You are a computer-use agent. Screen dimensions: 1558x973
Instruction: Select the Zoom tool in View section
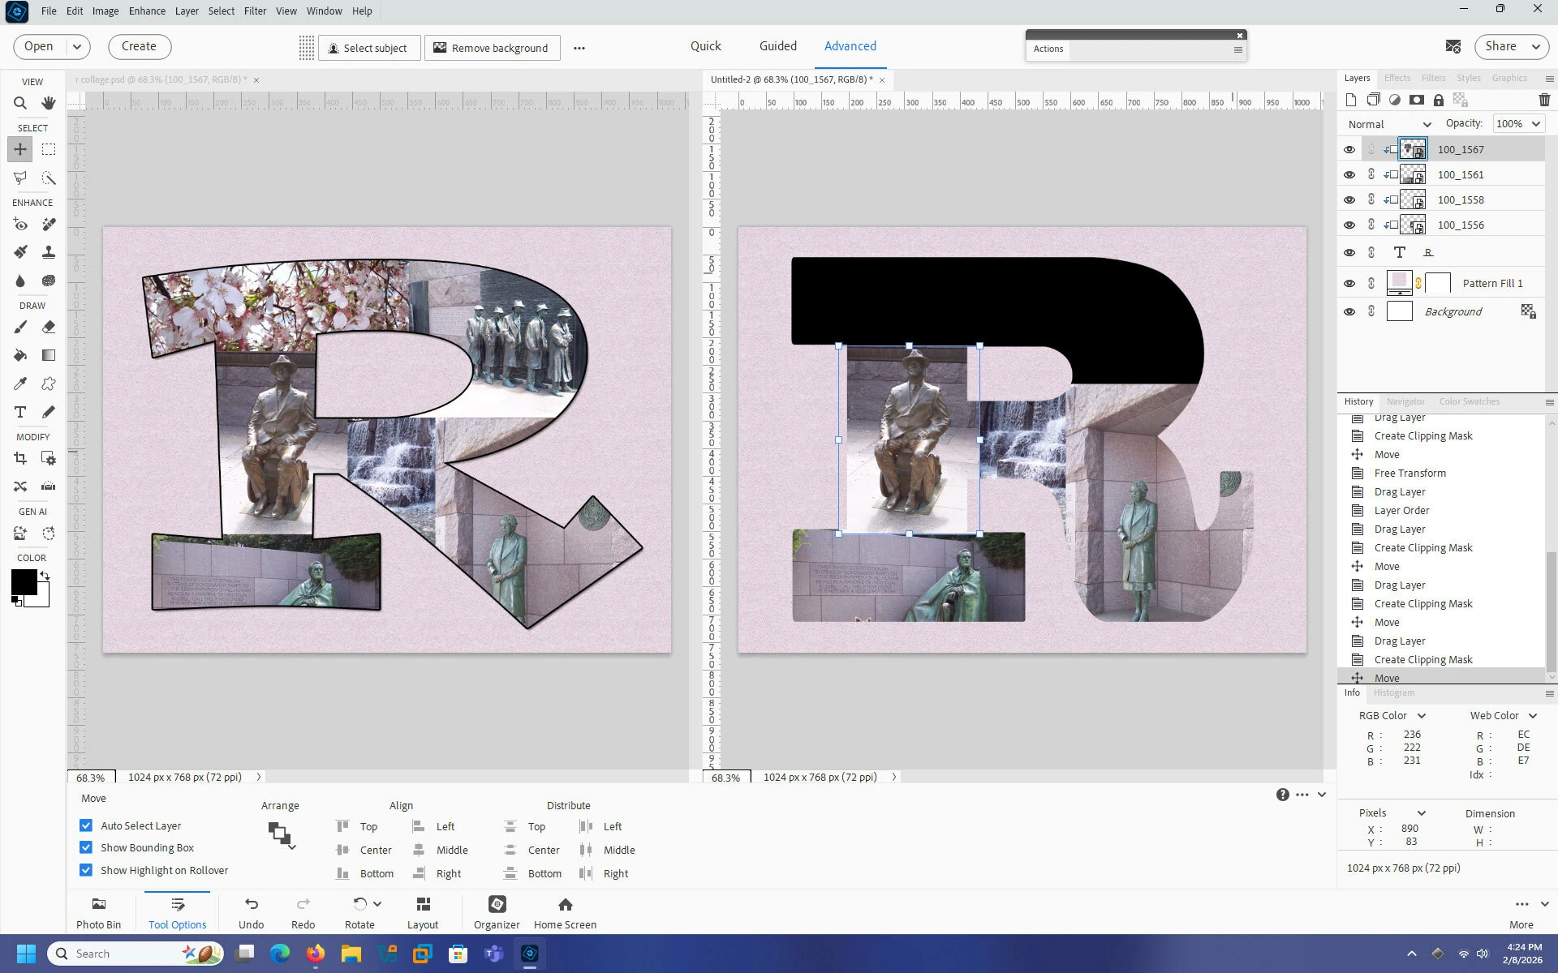coord(20,103)
